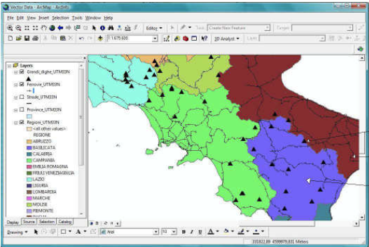Uncheck the Grandi_dighe_UTM33N layer
Screen dimensions: 369x247
click(21, 71)
